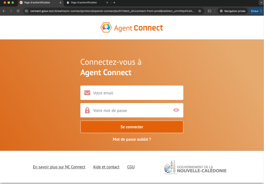Screen dimensions: 264x184
Task: Toggle password visibility eye icon
Action: click(176, 110)
